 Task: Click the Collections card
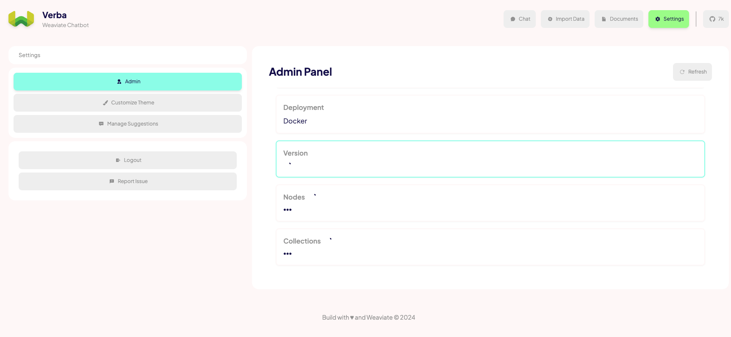(490, 247)
